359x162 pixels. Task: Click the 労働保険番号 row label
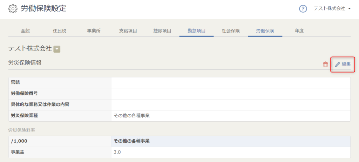(24, 94)
